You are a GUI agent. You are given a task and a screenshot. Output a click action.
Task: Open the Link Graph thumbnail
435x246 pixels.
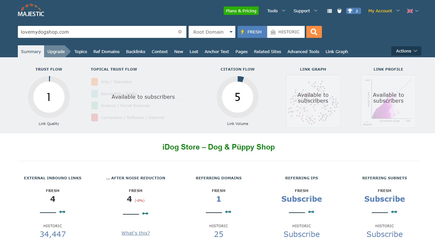(x=313, y=101)
